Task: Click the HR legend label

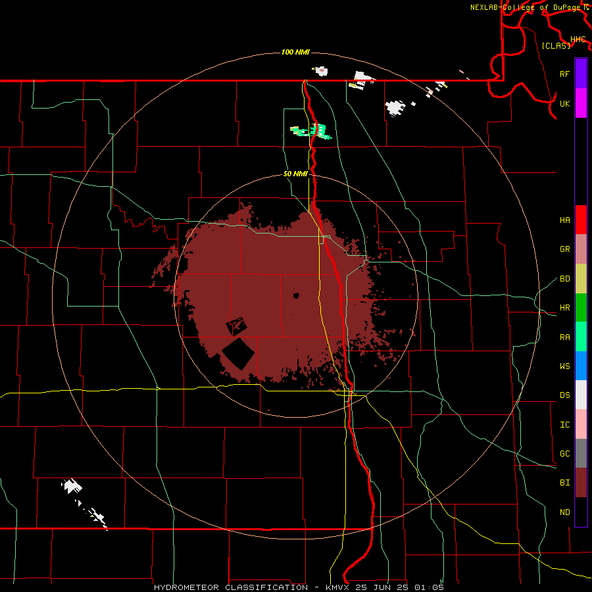Action: click(x=564, y=308)
